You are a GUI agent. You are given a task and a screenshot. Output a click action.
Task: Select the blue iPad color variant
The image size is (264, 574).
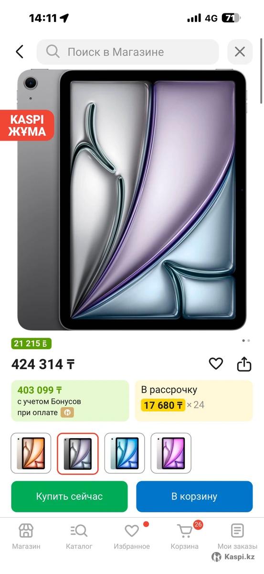click(x=124, y=453)
